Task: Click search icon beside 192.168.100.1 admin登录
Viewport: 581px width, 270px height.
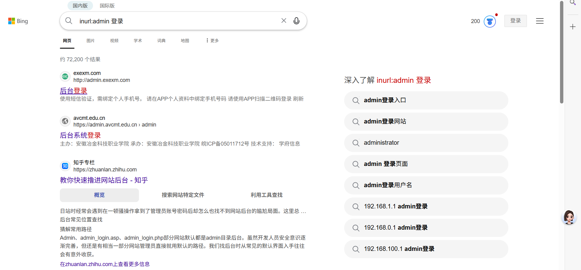Action: (356, 249)
